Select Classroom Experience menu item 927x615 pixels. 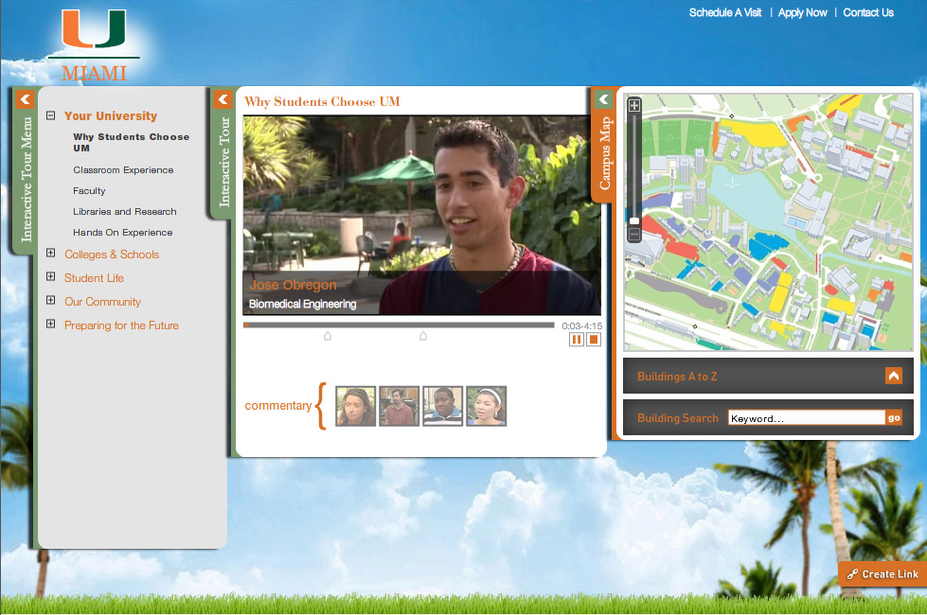pos(123,170)
